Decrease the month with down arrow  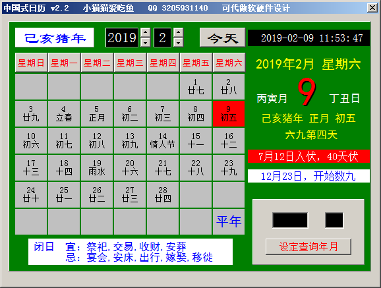(179, 42)
